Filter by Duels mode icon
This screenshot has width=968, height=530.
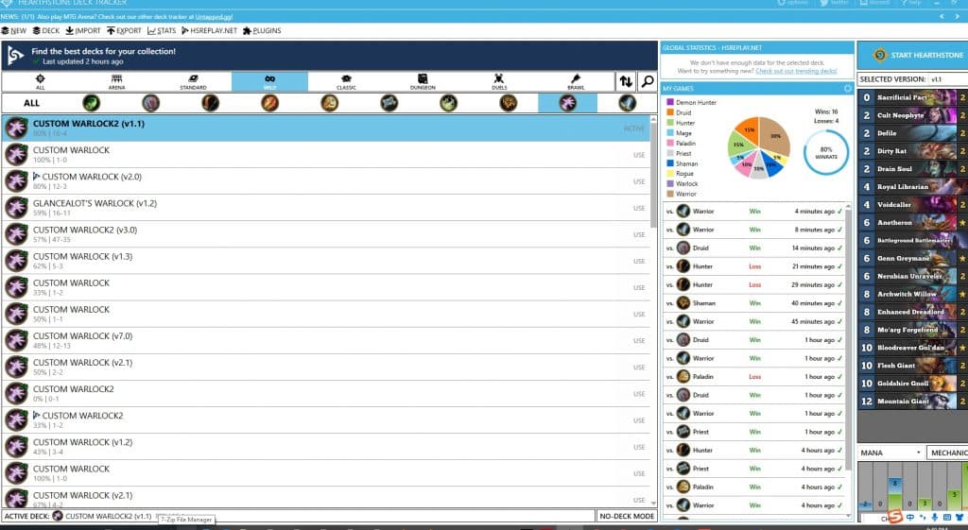point(499,81)
